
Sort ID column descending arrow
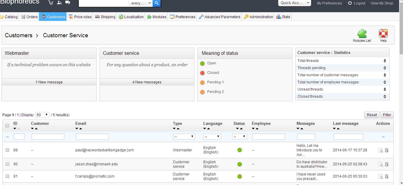point(15,129)
